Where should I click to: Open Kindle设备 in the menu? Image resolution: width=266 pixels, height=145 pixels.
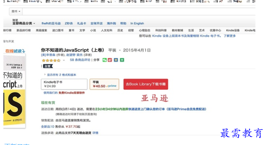click(x=233, y=30)
